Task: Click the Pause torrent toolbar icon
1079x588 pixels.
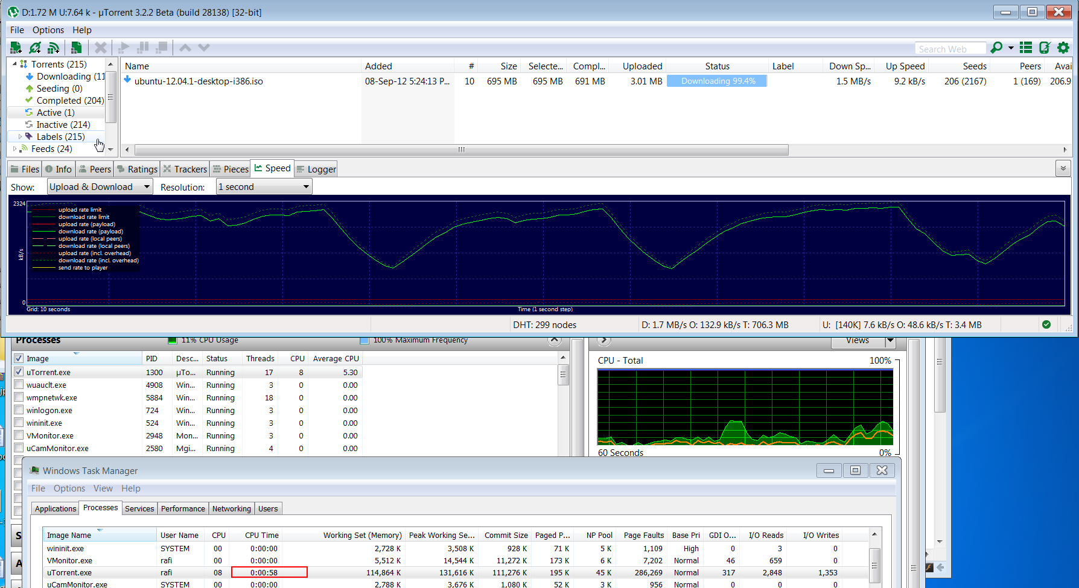Action: coord(143,48)
